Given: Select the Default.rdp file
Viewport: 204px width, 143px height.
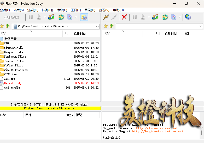Looking at the screenshot, I should click(50, 83).
